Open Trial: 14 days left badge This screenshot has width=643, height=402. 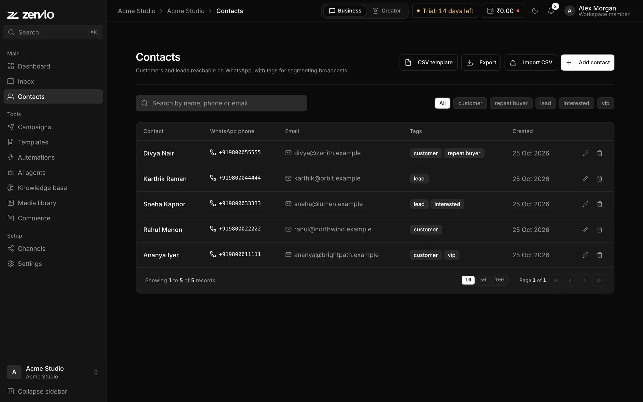[x=445, y=11]
